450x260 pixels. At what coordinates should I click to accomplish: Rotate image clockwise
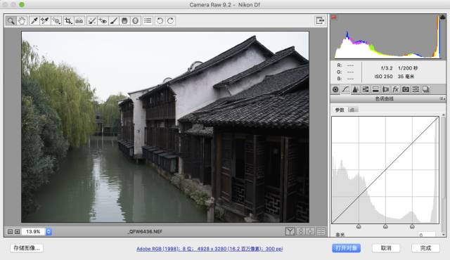tap(170, 20)
